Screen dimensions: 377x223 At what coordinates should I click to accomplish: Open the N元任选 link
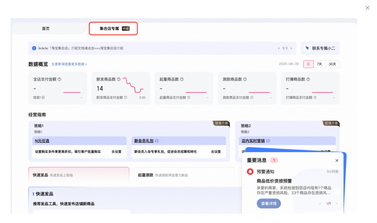tap(42, 141)
